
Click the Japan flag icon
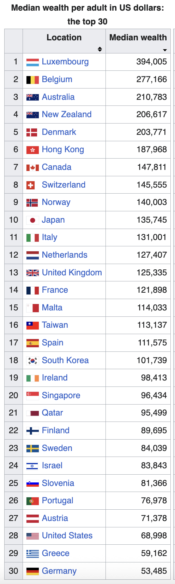32,220
